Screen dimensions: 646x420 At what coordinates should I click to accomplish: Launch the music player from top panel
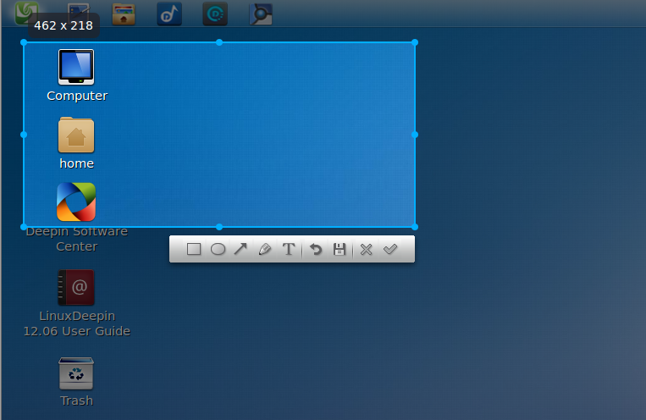[169, 14]
